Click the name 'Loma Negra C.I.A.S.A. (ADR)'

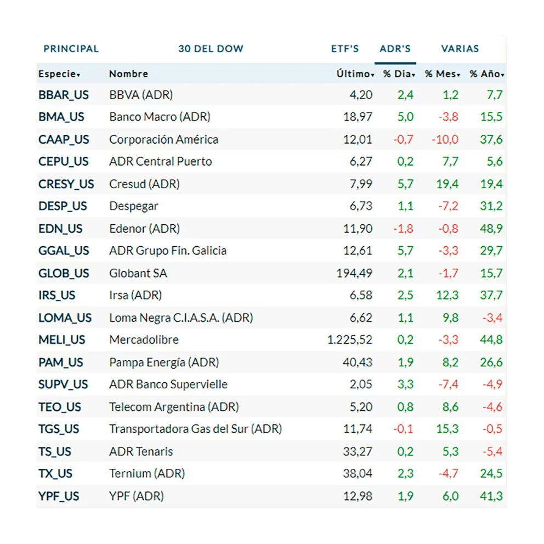click(x=181, y=318)
